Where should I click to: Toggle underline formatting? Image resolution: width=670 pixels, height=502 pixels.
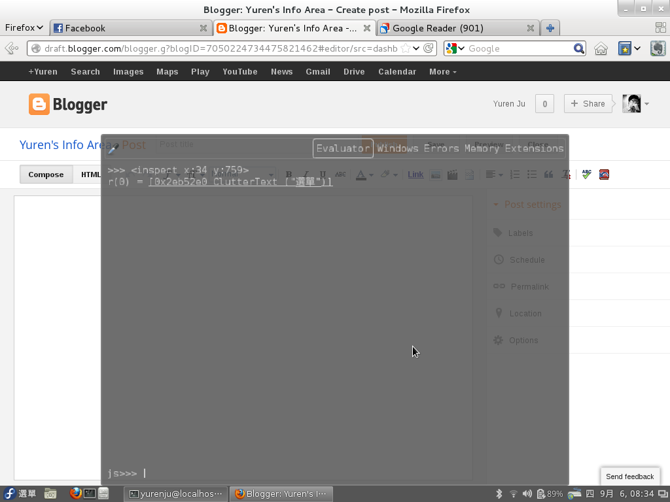point(323,174)
